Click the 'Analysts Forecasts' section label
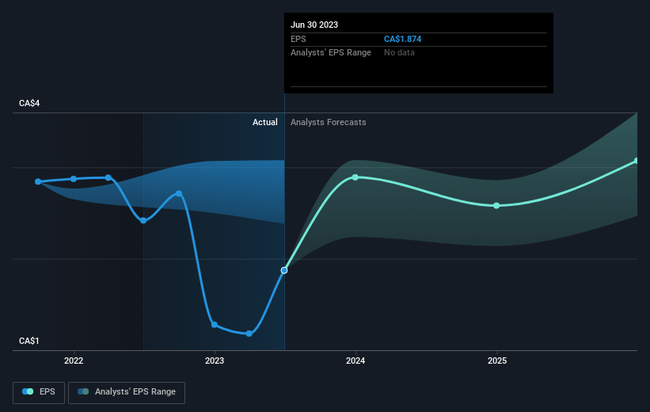The width and height of the screenshot is (650, 412). coord(329,122)
